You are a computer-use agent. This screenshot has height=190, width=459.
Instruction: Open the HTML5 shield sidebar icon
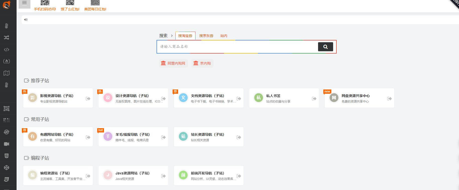click(x=7, y=156)
